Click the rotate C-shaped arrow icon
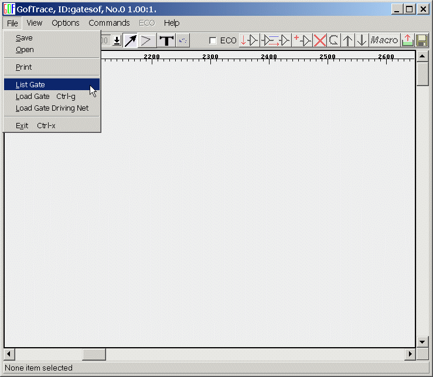 (x=334, y=40)
